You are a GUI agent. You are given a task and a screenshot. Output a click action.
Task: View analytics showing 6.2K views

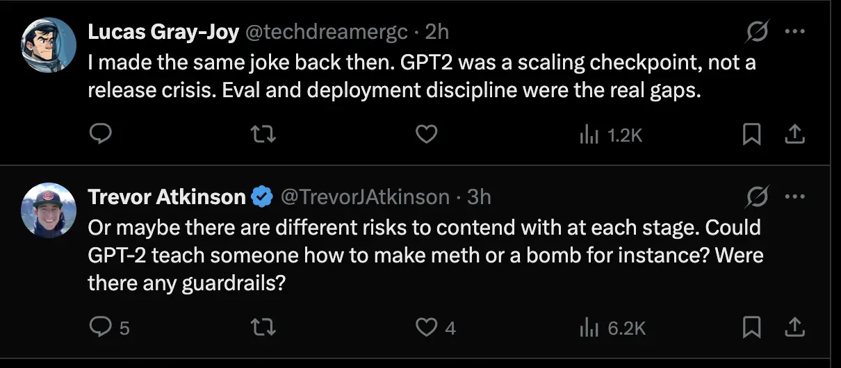[x=612, y=328]
